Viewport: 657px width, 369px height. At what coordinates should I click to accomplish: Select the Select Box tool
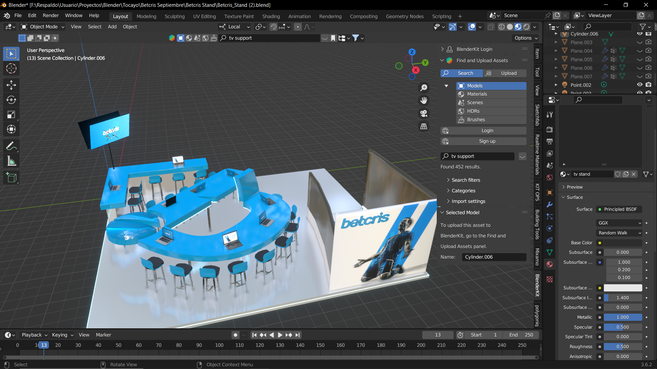pos(11,54)
